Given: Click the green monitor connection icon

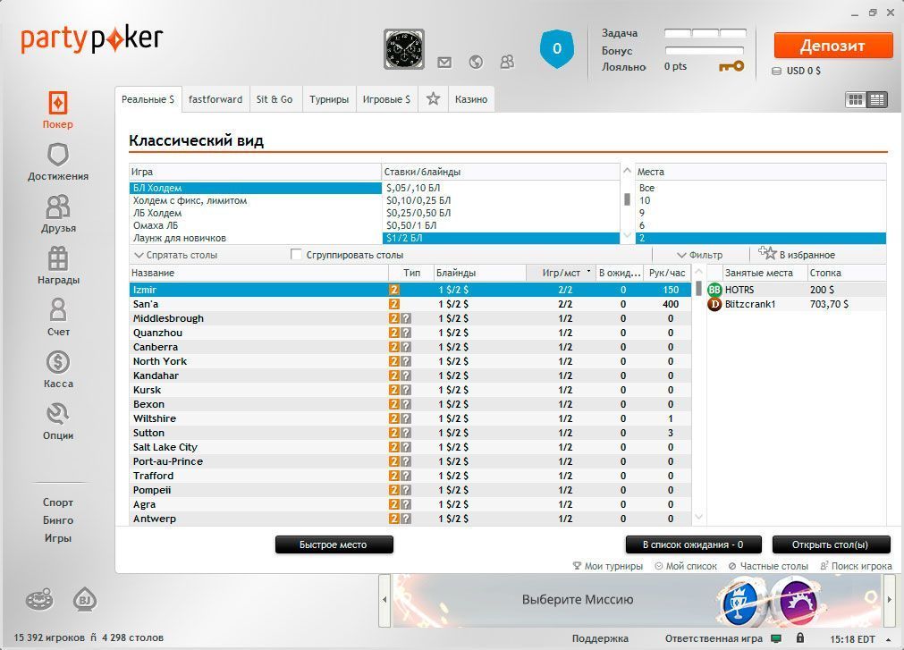Looking at the screenshot, I should (777, 638).
